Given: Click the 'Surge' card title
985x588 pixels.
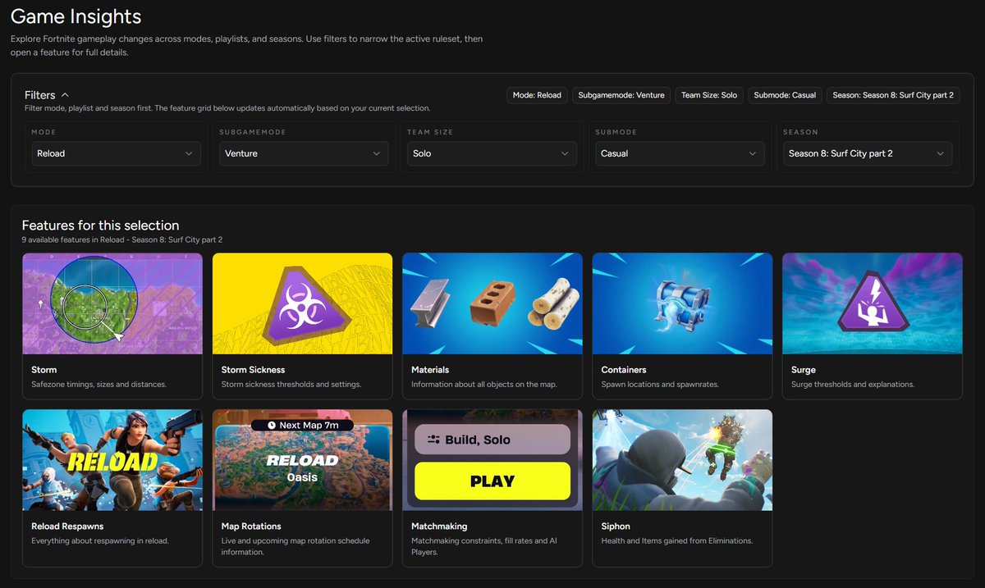Looking at the screenshot, I should [804, 370].
